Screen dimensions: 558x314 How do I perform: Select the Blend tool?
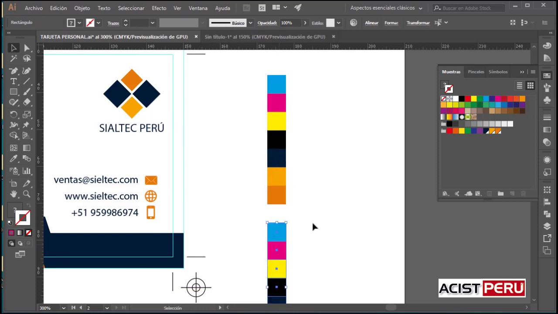pos(27,159)
